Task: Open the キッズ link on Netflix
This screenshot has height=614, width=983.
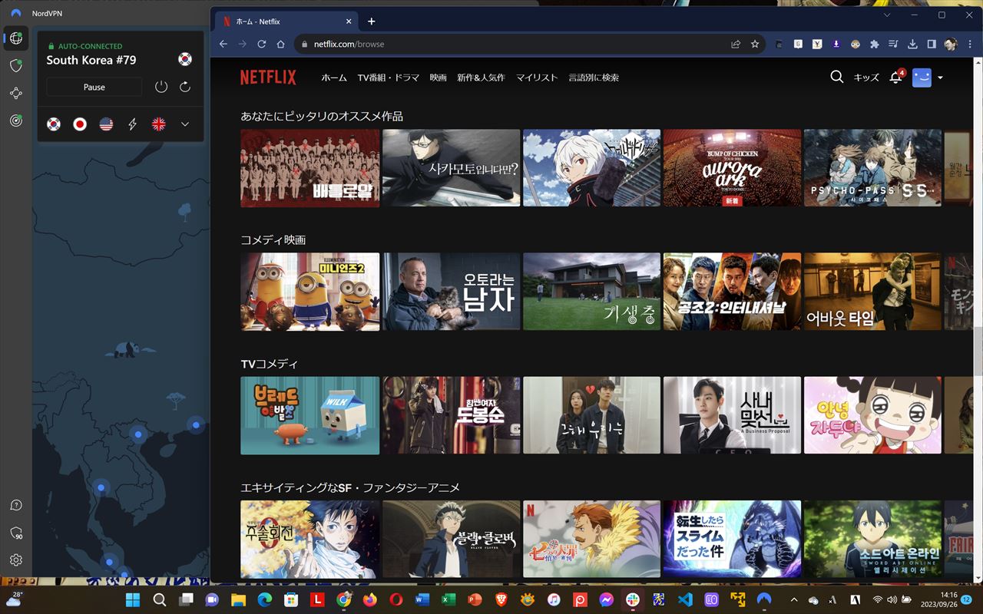Action: 866,78
